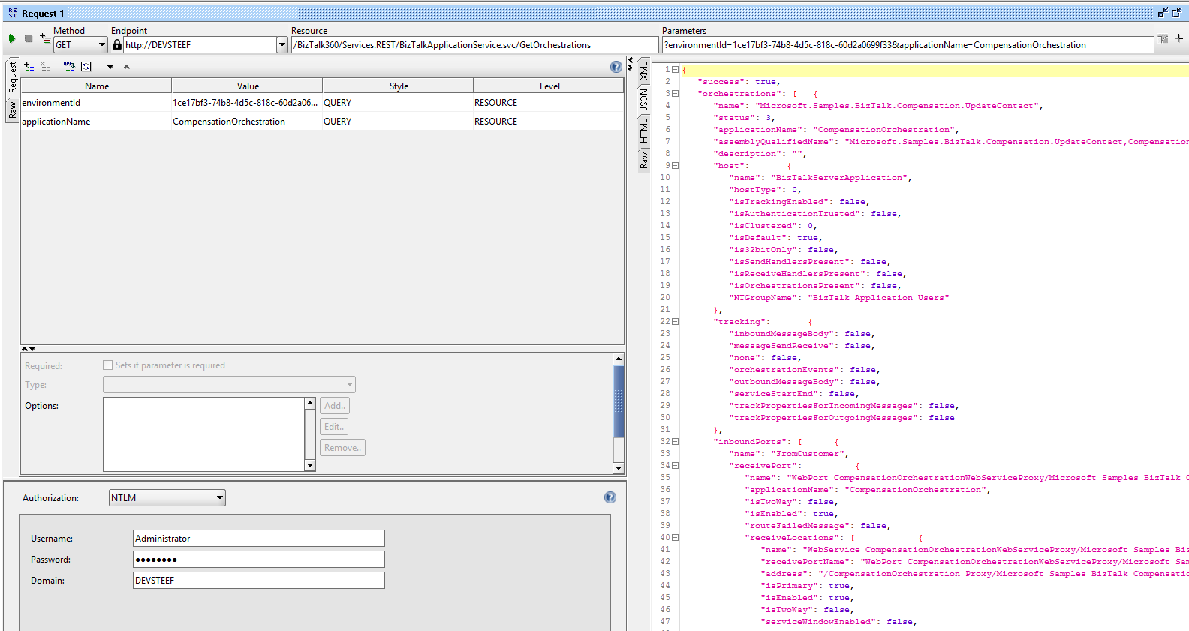Click the green submit request play button
The image size is (1189, 631).
pyautogui.click(x=12, y=38)
